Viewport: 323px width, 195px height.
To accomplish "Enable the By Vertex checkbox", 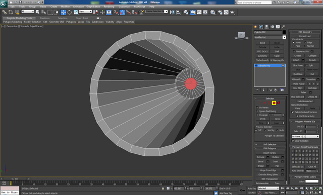I will click(x=257, y=108).
